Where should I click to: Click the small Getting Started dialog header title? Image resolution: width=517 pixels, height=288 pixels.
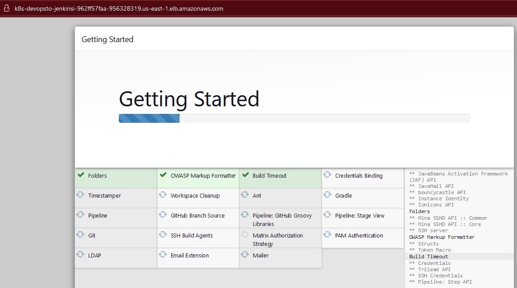[107, 39]
